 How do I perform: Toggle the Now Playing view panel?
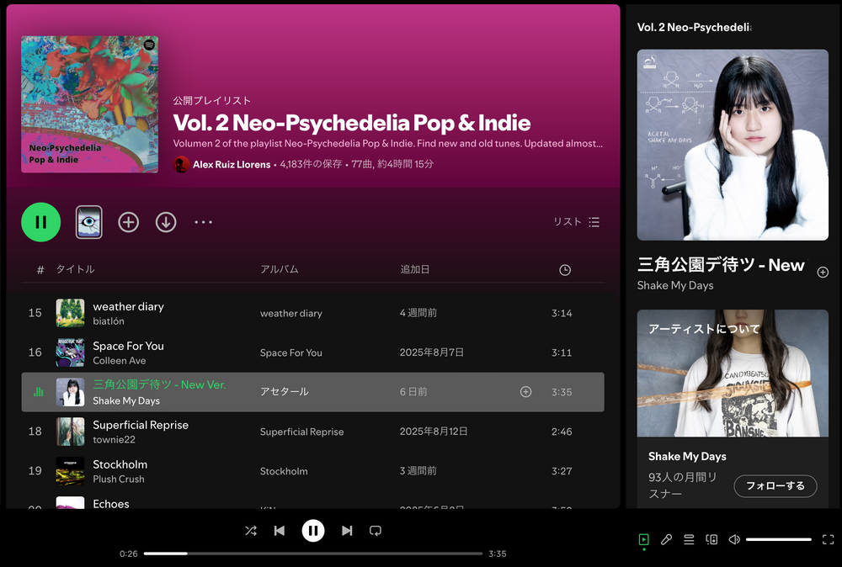point(644,539)
